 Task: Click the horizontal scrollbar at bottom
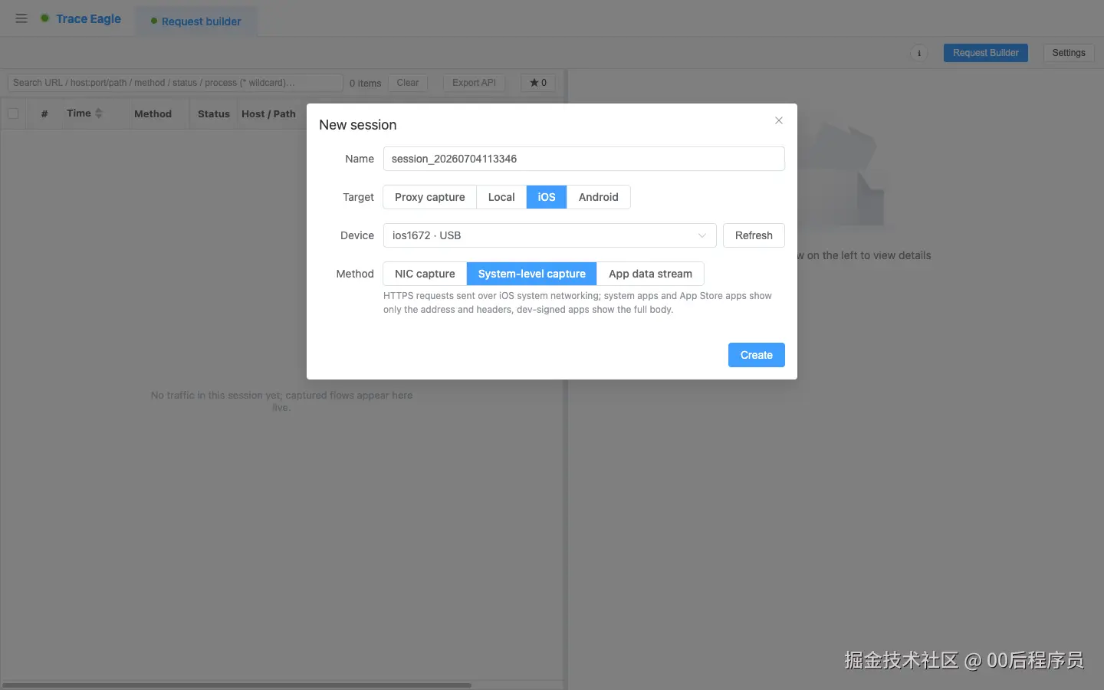(x=236, y=685)
